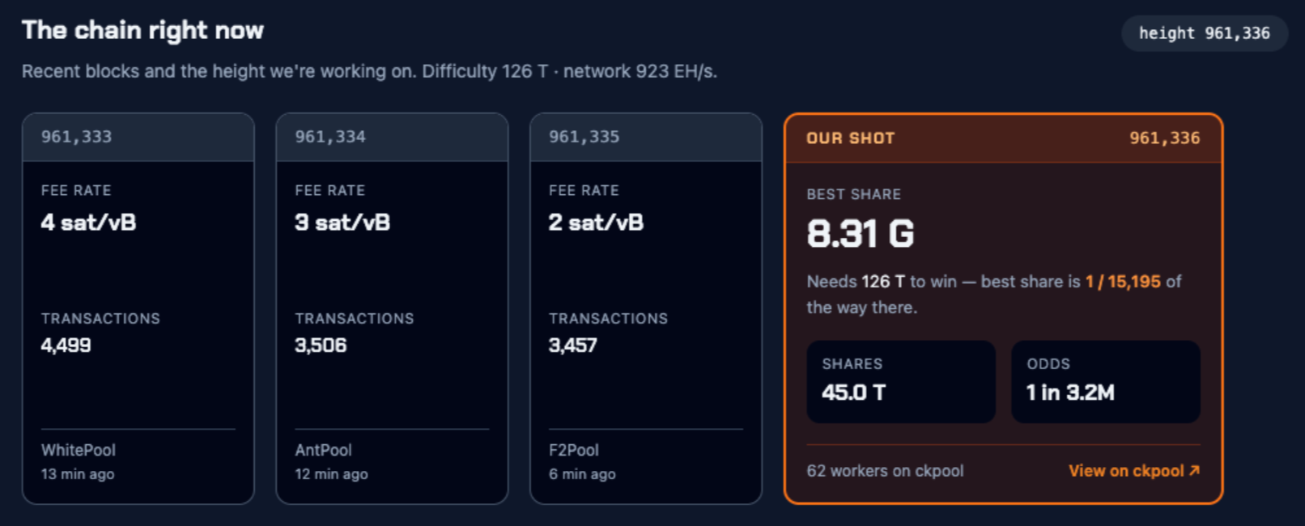The image size is (1305, 526).
Task: Click the 4,499 transactions count
Action: (x=66, y=346)
